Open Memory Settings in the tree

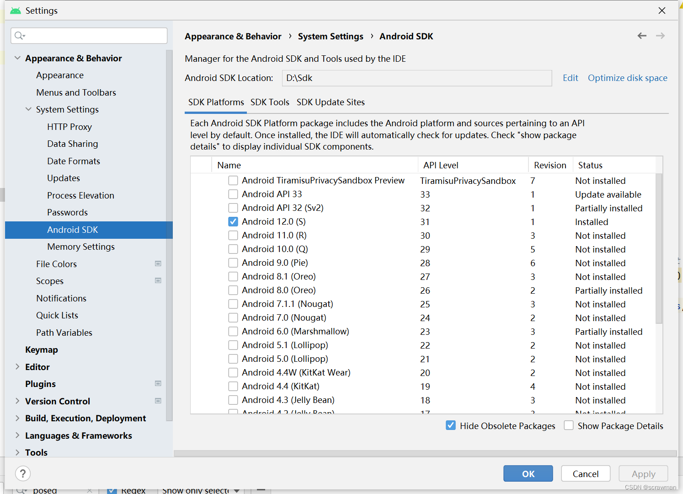click(81, 247)
